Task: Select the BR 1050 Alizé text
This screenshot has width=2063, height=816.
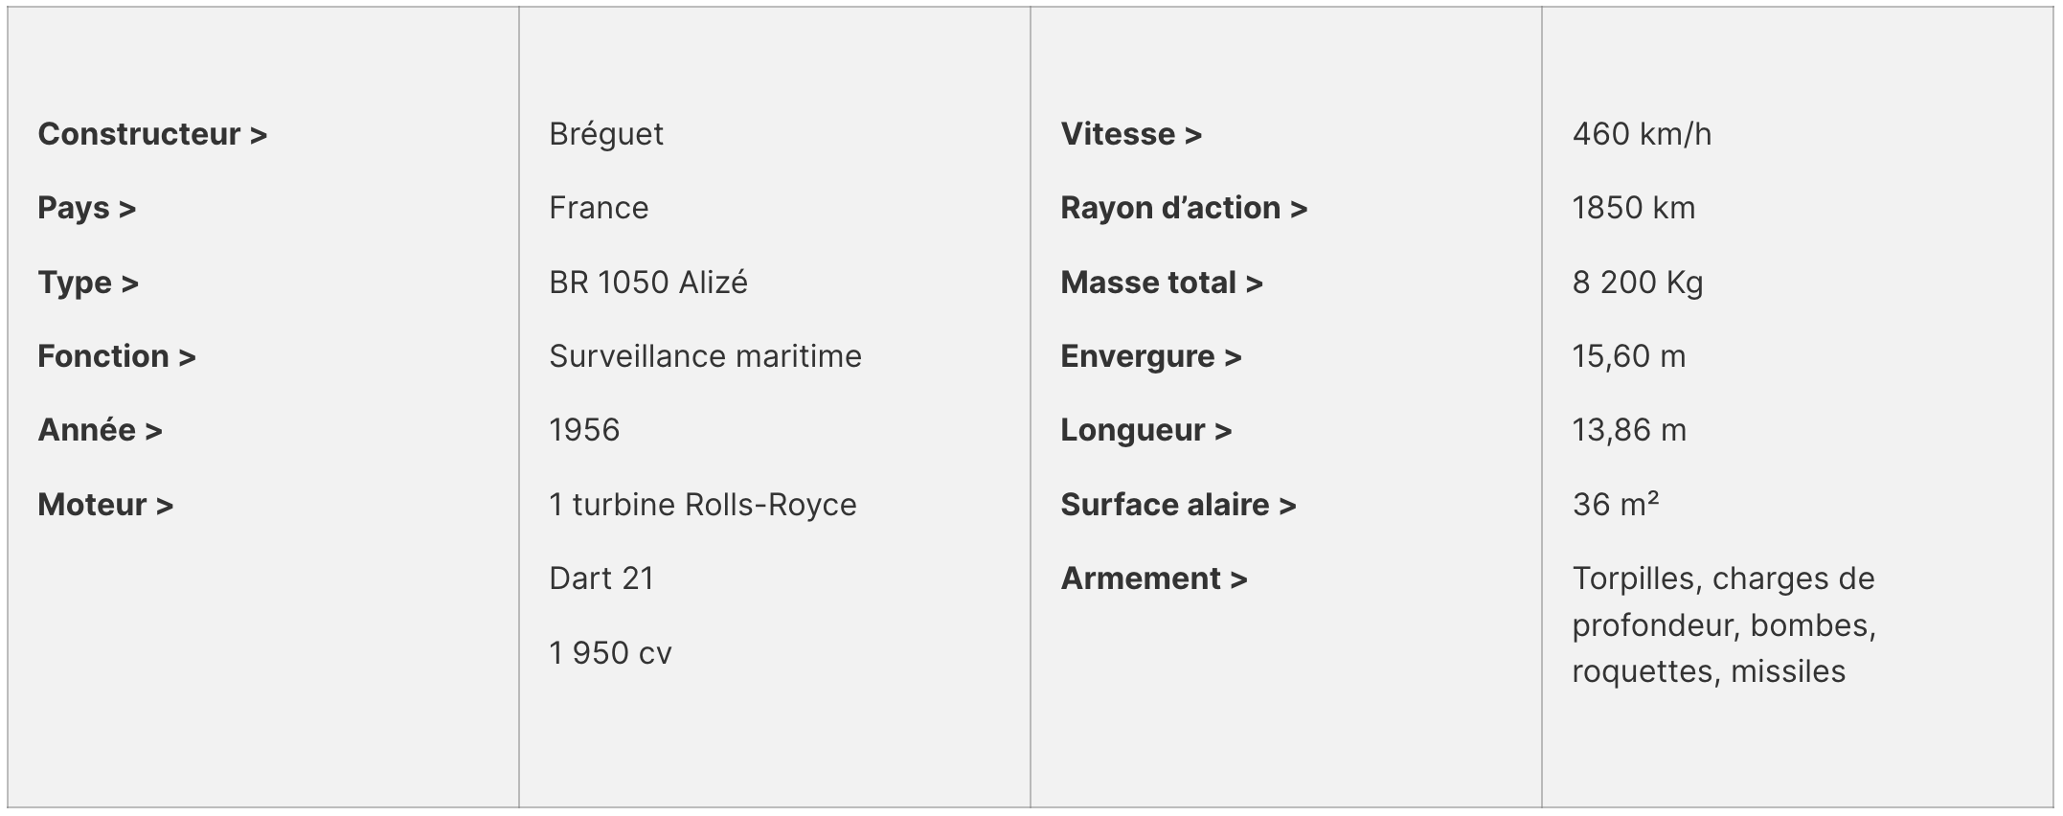Action: click(x=648, y=283)
